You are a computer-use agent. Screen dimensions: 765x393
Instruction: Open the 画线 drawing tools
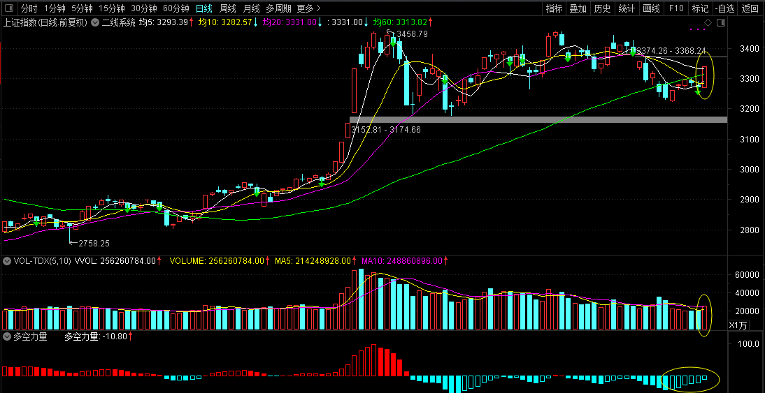pyautogui.click(x=651, y=8)
